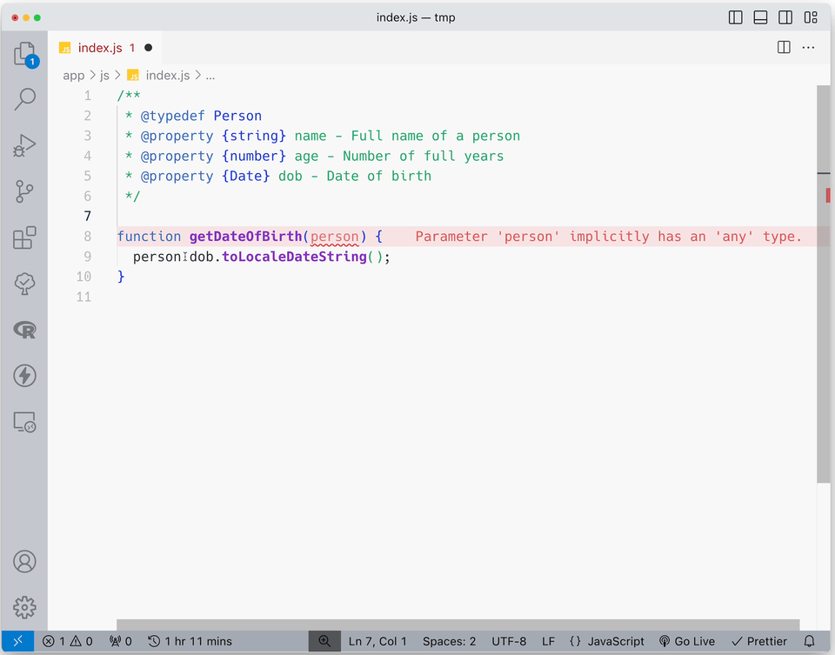Open the Manage gear menu
Image resolution: width=835 pixels, height=655 pixels.
(24, 607)
